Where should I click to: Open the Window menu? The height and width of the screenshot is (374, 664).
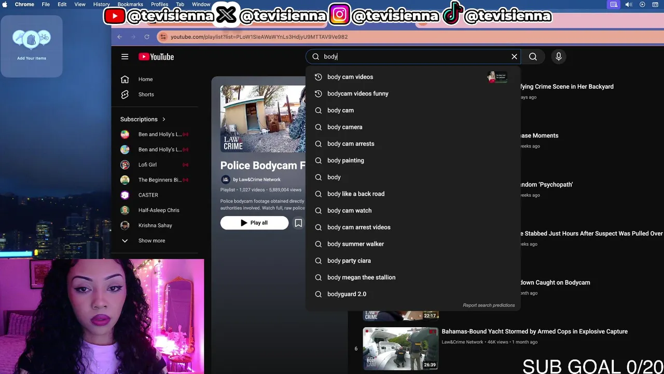click(x=201, y=4)
